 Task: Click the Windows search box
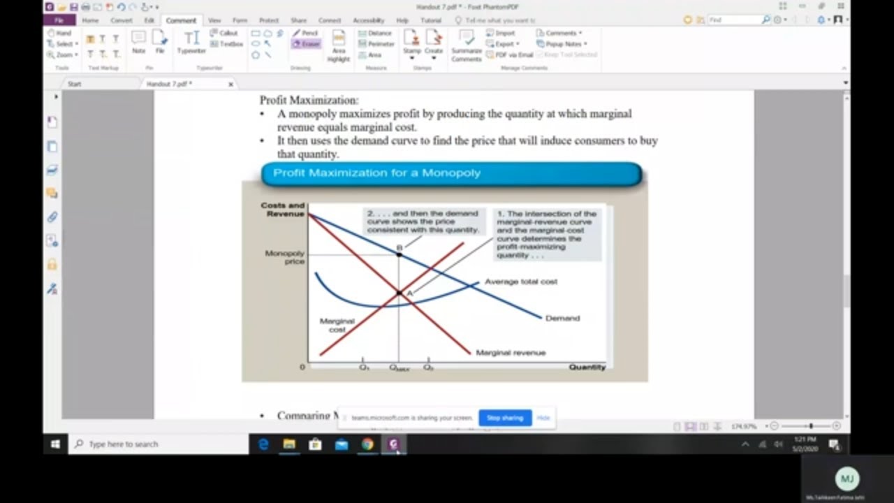pyautogui.click(x=159, y=444)
